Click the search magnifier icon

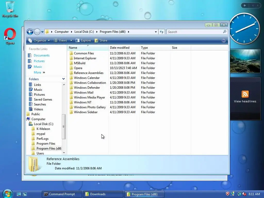[225, 32]
